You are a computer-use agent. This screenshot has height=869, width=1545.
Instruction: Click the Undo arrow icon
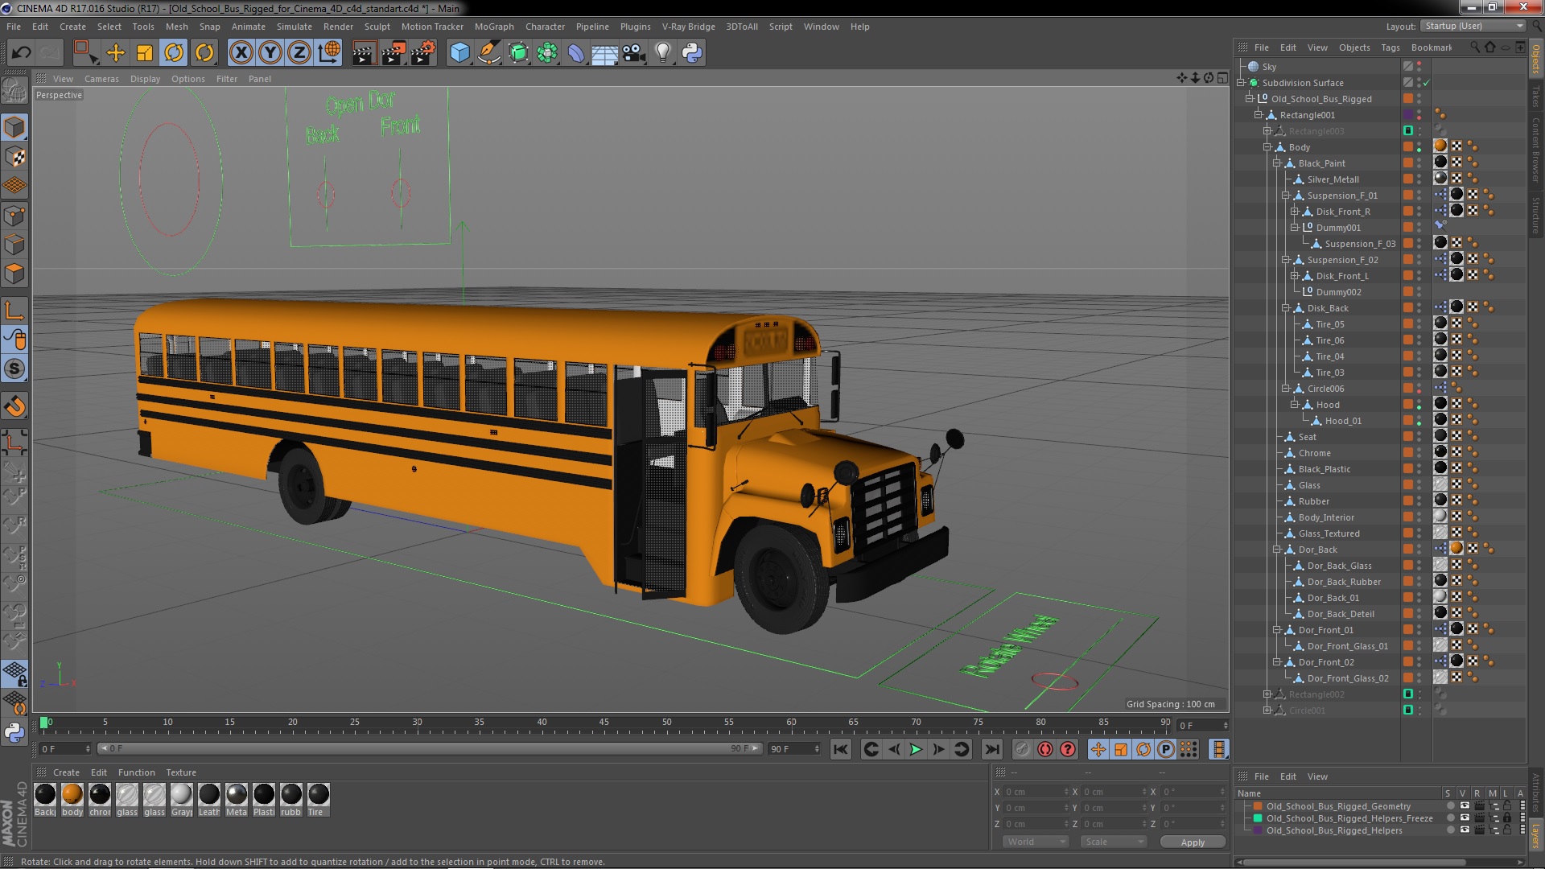coord(21,53)
